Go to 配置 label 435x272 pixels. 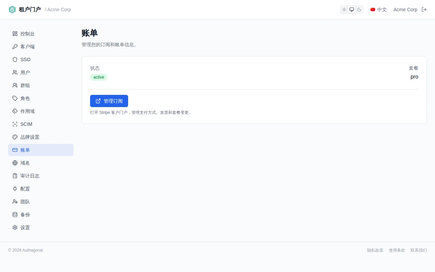pos(25,189)
